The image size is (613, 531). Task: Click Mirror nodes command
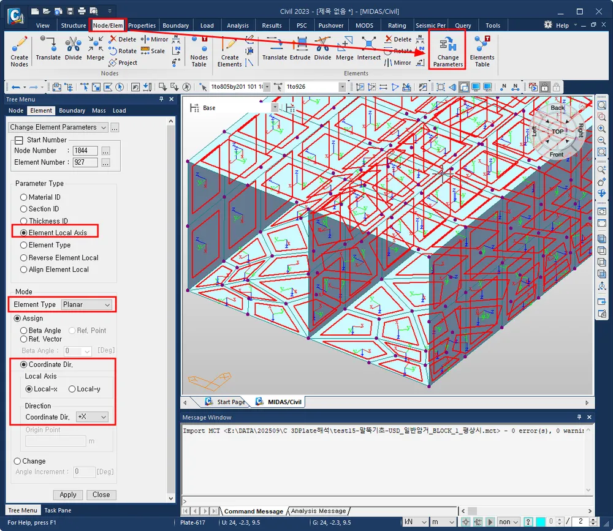[x=154, y=39]
